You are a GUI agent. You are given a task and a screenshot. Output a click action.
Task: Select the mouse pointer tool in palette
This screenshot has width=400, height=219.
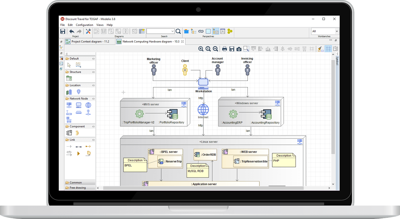69,65
